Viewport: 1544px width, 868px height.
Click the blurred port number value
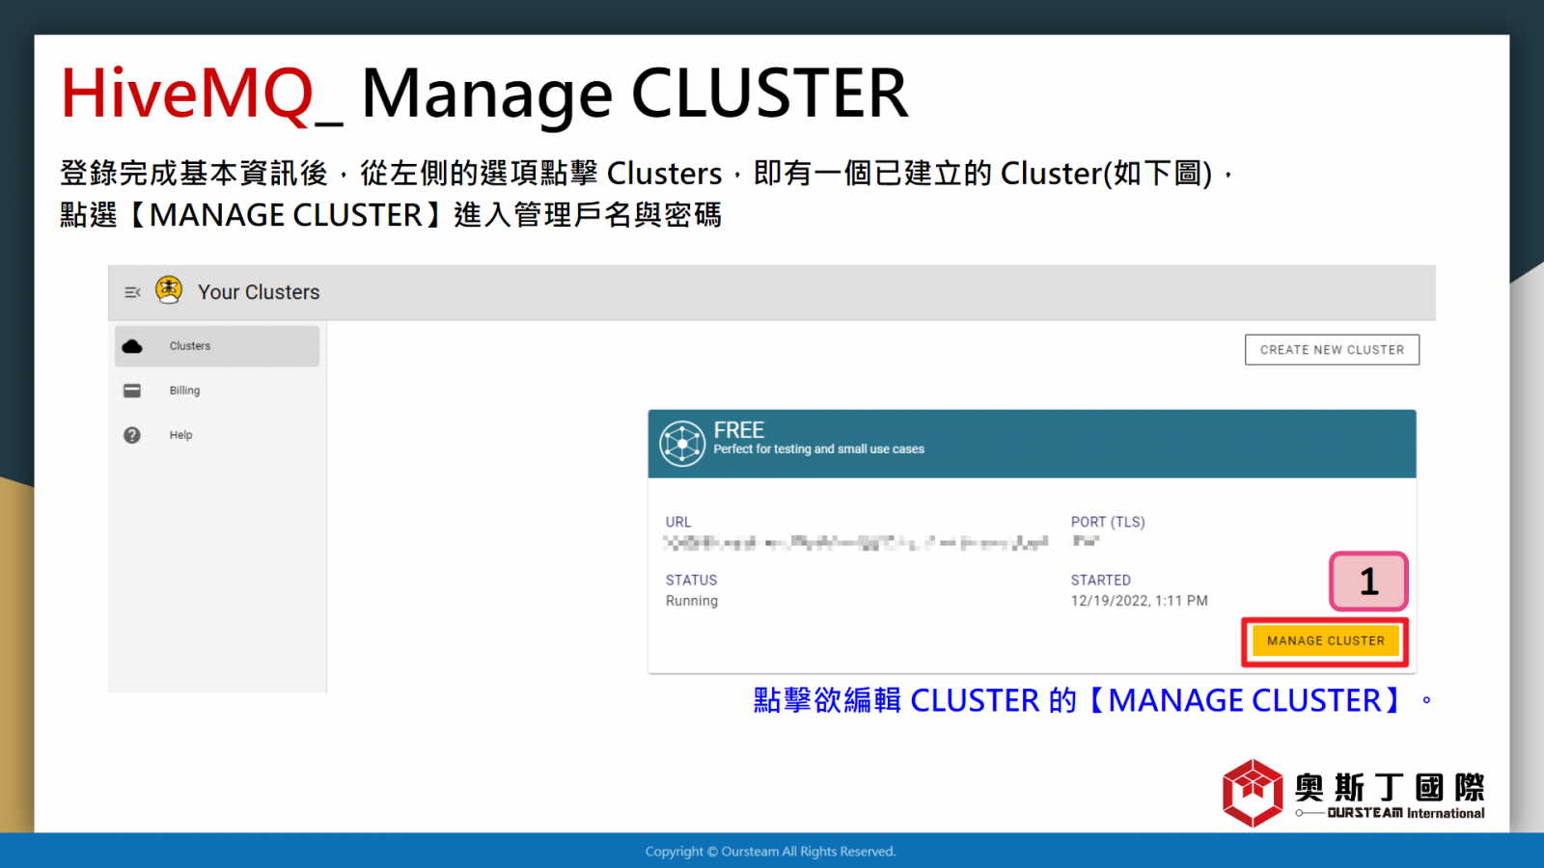pyautogui.click(x=1086, y=541)
